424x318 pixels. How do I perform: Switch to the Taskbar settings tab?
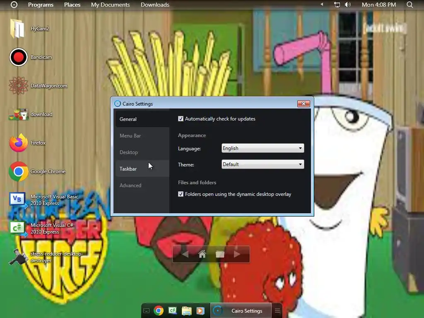tap(142, 169)
